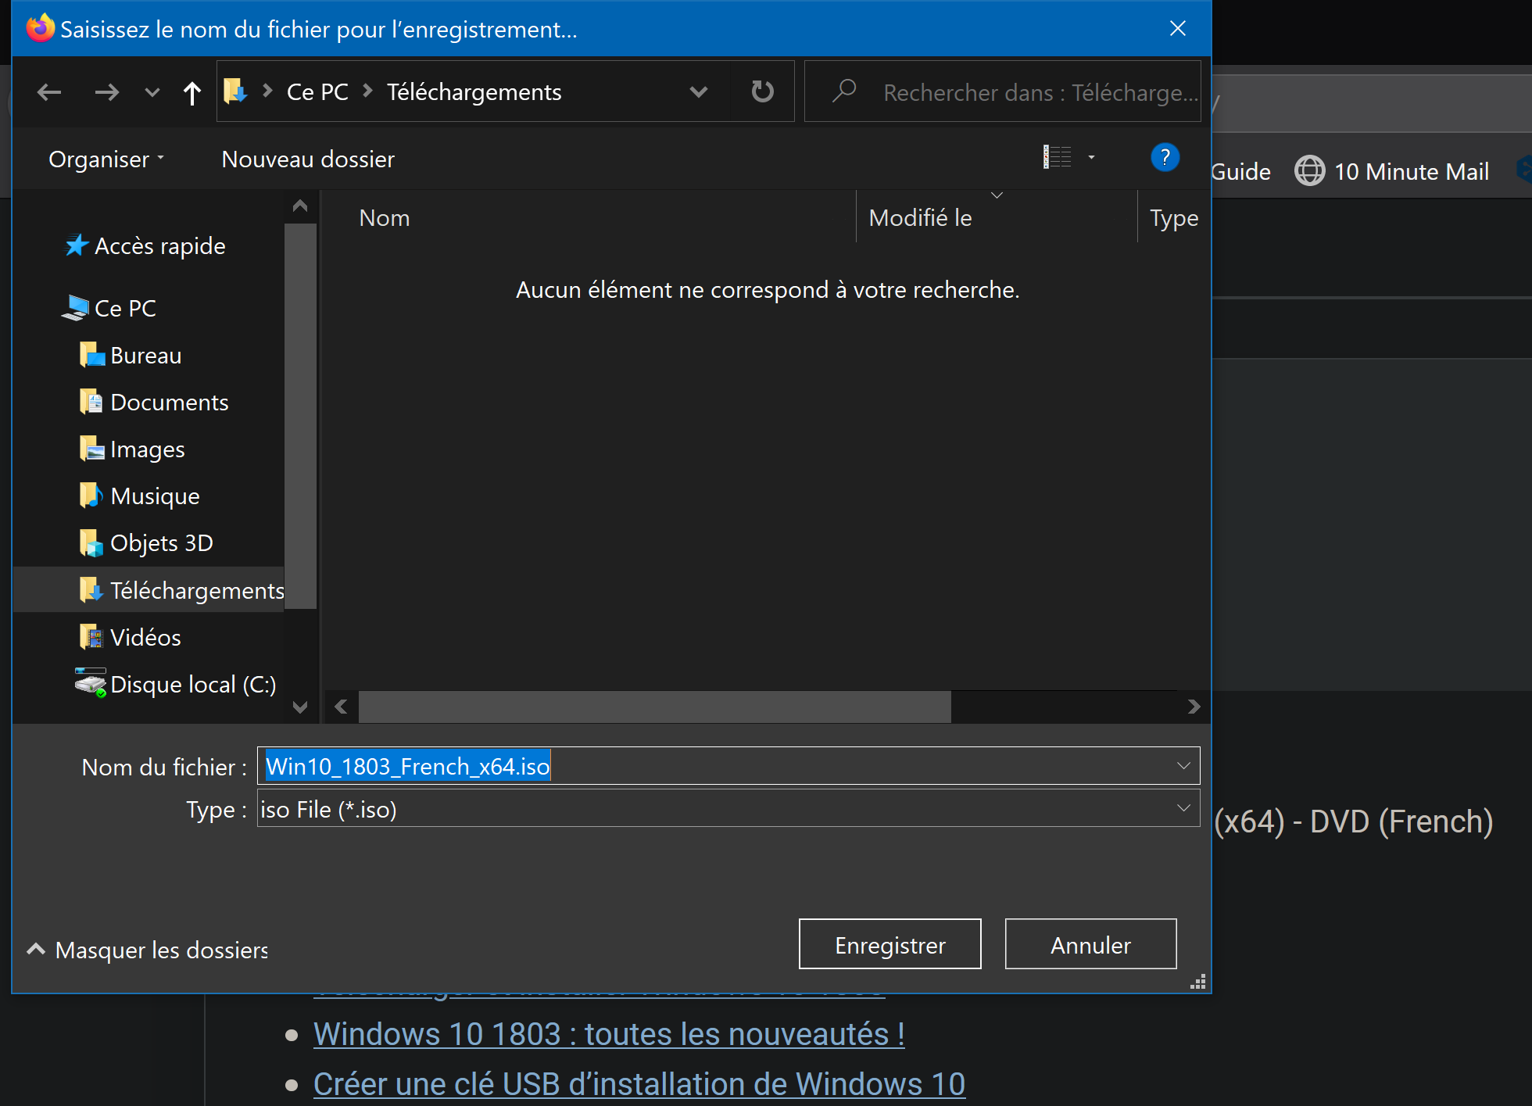The image size is (1532, 1106).
Task: Open the Objets 3D folder
Action: [161, 543]
